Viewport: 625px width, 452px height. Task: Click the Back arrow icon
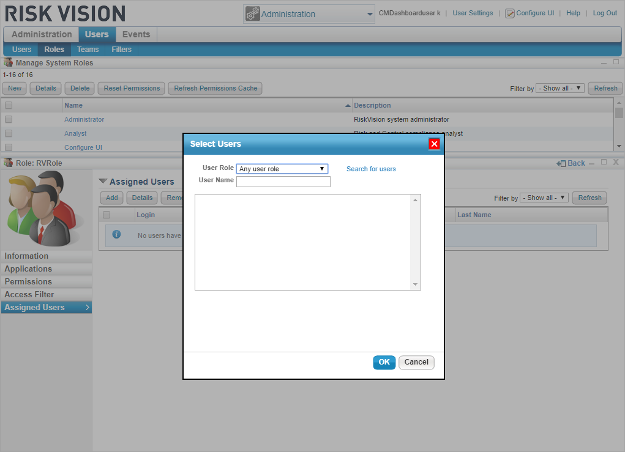[561, 163]
